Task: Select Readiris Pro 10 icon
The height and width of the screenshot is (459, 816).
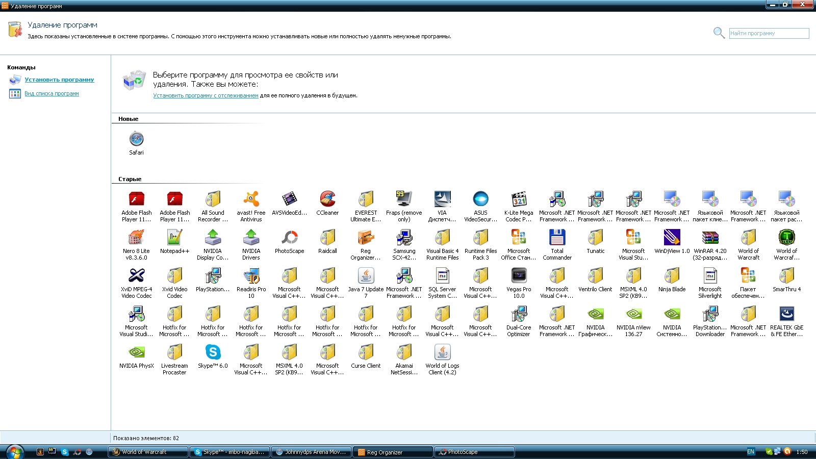Action: click(251, 275)
